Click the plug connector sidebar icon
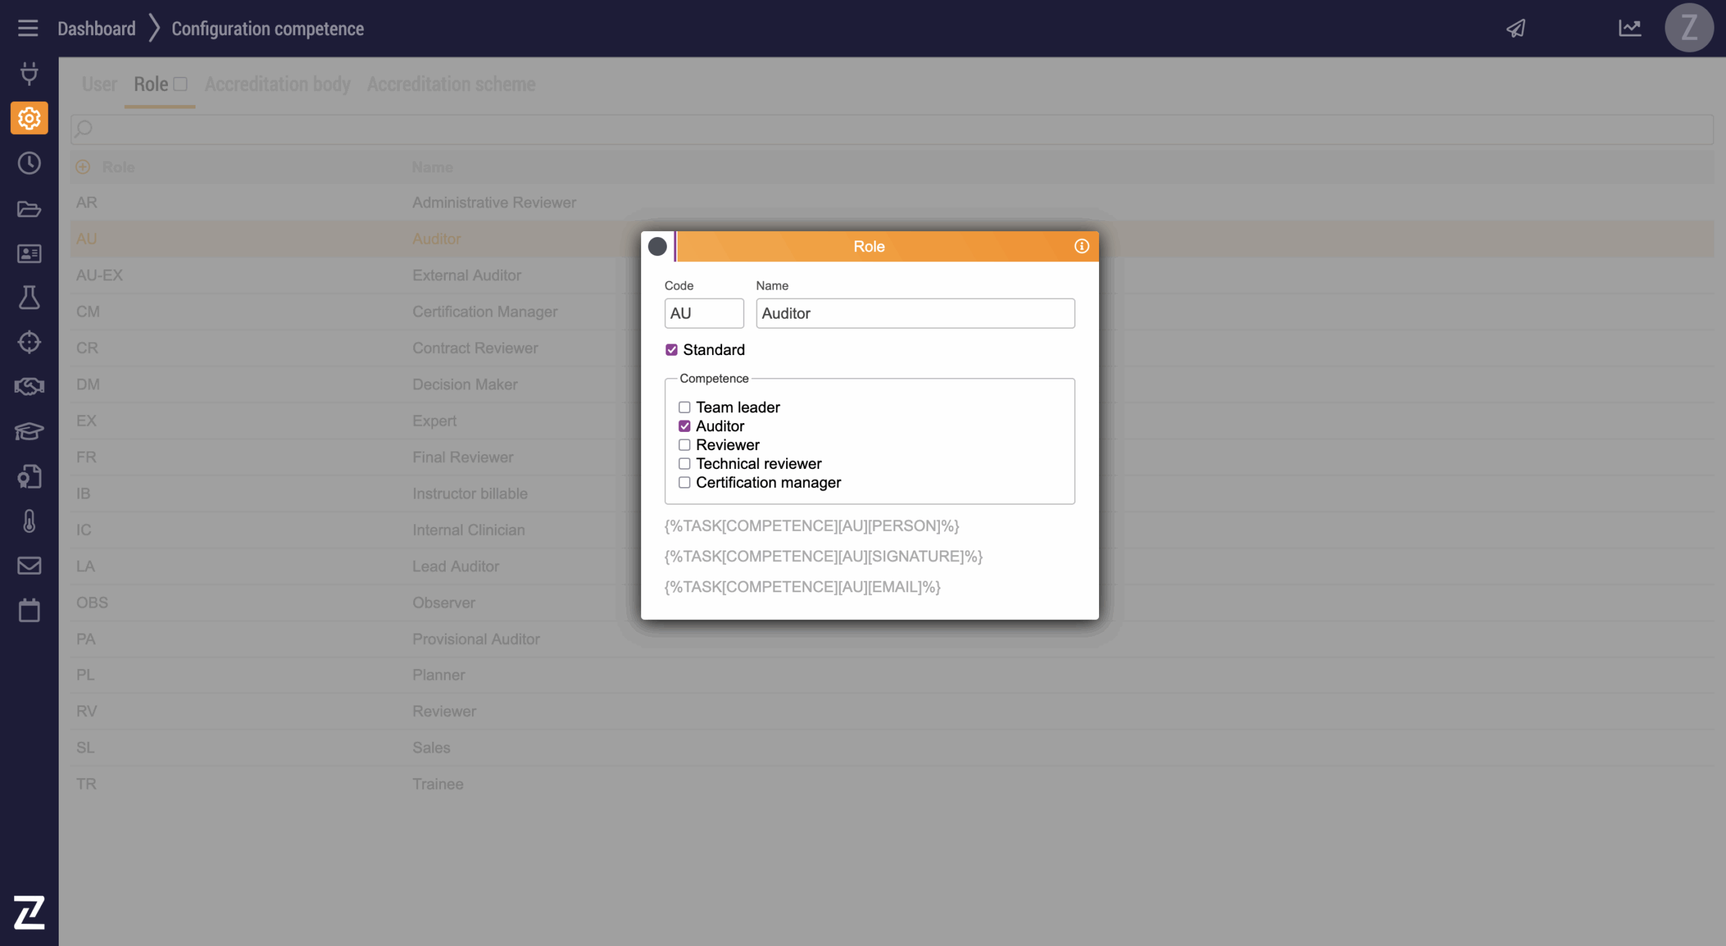Viewport: 1726px width, 946px height. [29, 73]
